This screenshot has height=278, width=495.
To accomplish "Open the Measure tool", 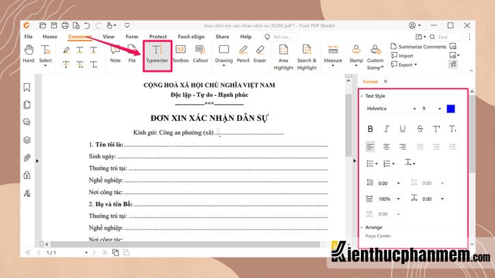I will pos(333,55).
